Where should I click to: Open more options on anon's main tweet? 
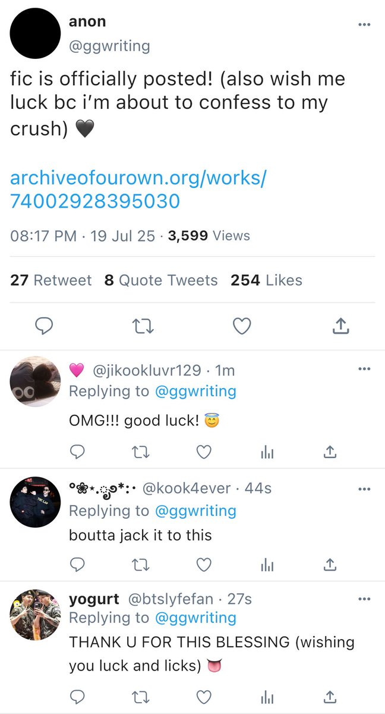click(x=364, y=24)
